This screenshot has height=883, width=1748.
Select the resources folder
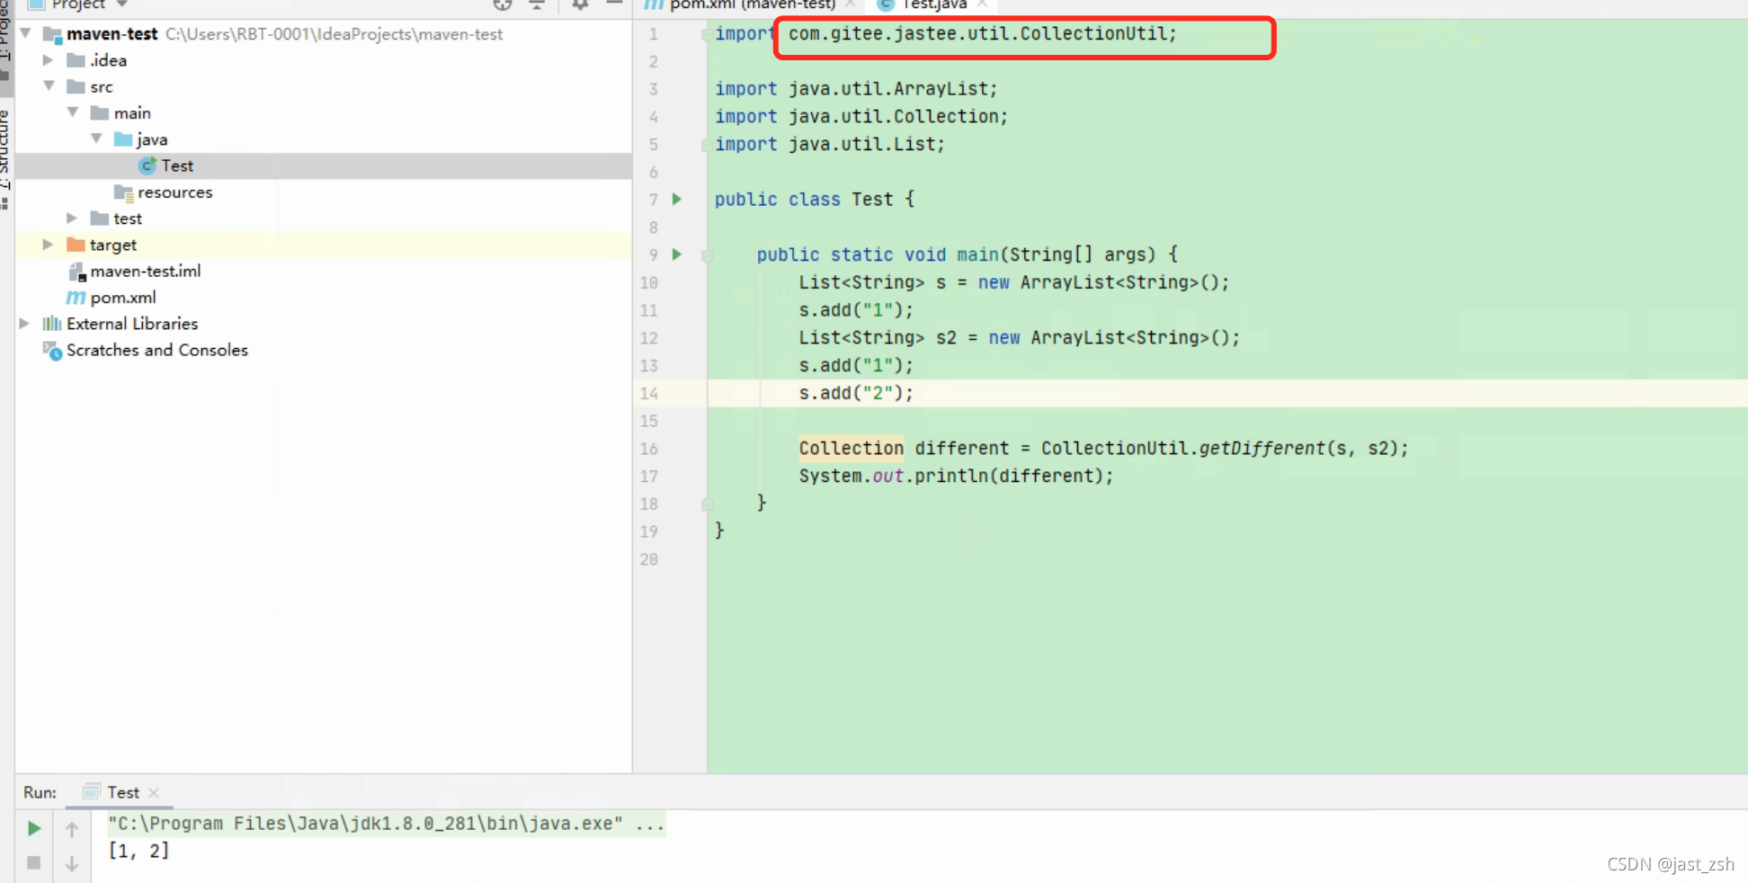point(174,192)
